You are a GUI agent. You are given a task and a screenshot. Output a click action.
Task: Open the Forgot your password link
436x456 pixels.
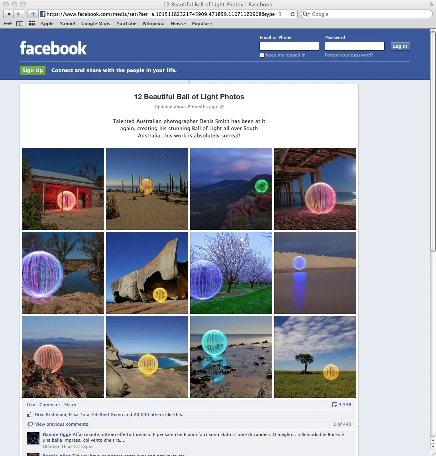pyautogui.click(x=349, y=55)
